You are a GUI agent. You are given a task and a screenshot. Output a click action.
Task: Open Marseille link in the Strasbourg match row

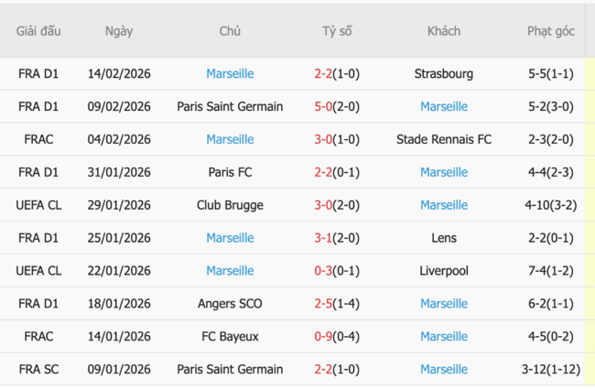coord(230,73)
